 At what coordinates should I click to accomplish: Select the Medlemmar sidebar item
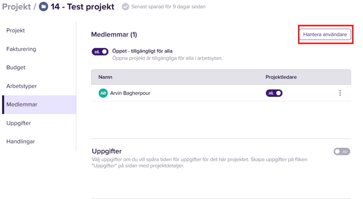(x=39, y=104)
